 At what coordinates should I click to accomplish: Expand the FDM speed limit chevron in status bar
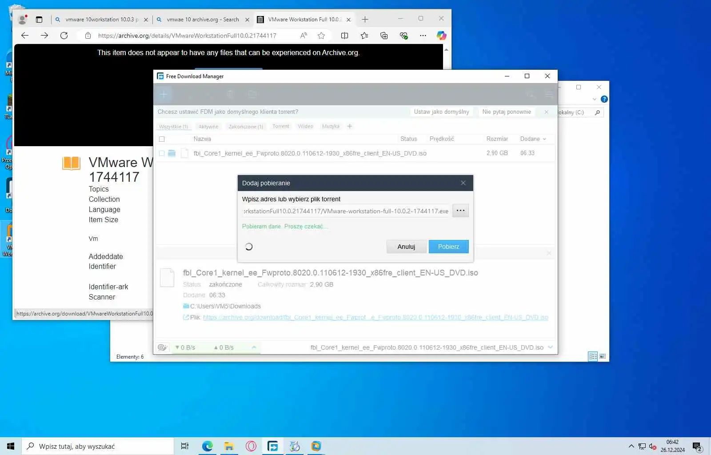254,347
